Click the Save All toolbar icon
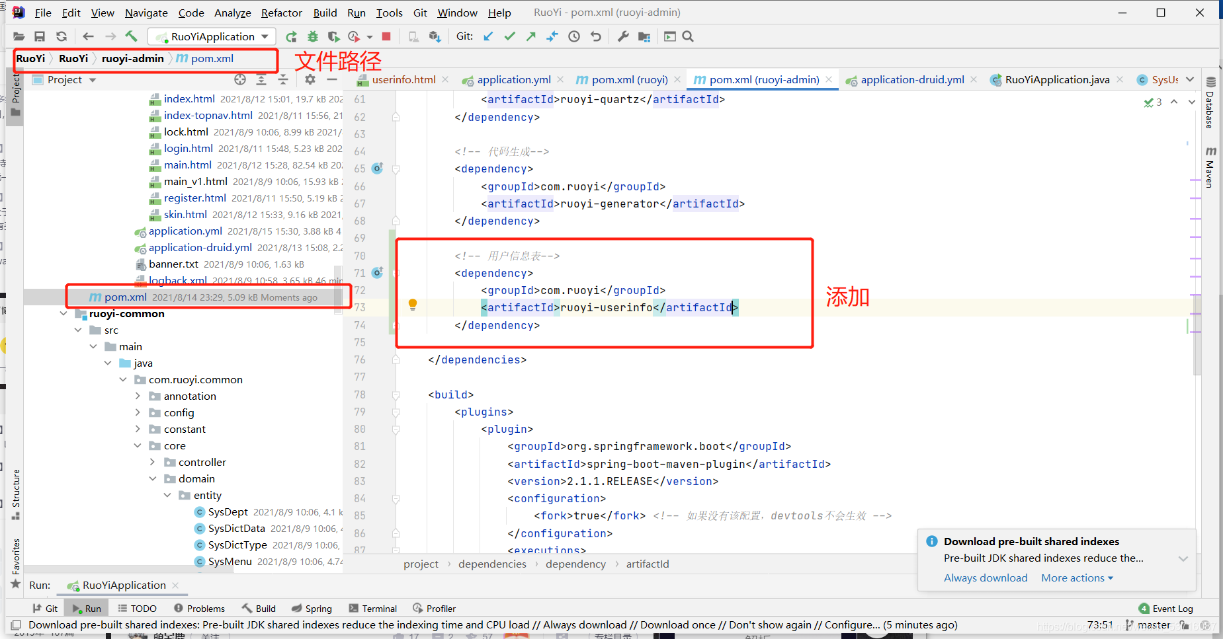This screenshot has width=1223, height=639. coord(40,36)
